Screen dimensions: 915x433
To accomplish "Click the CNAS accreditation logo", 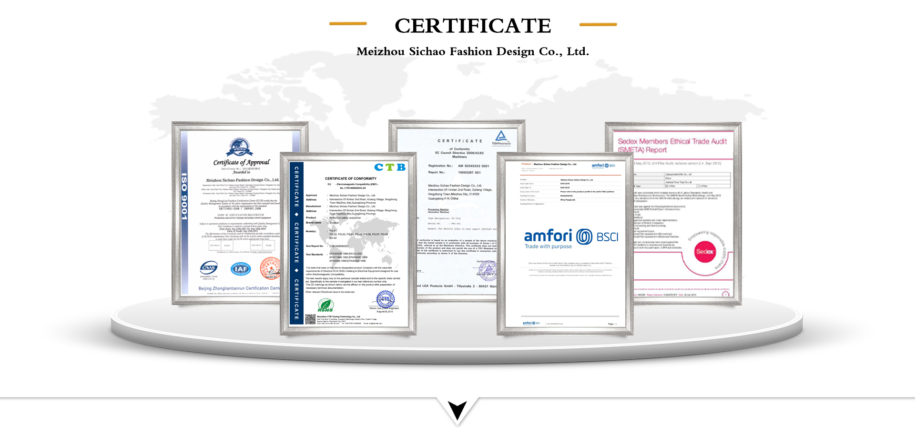I will [209, 269].
